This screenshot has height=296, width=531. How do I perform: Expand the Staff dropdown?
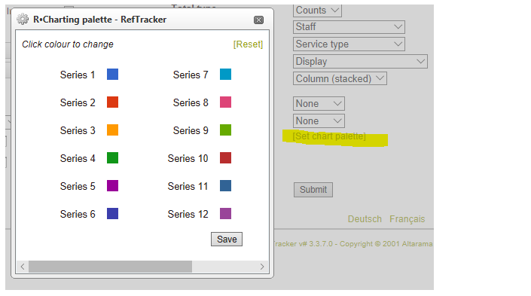349,27
